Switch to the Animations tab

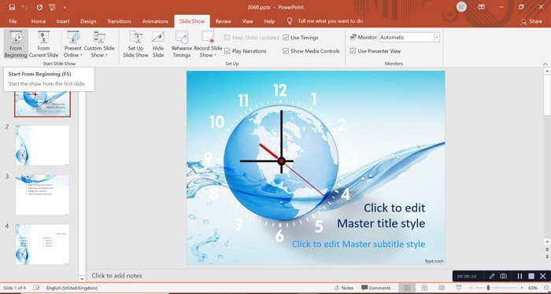(x=155, y=21)
